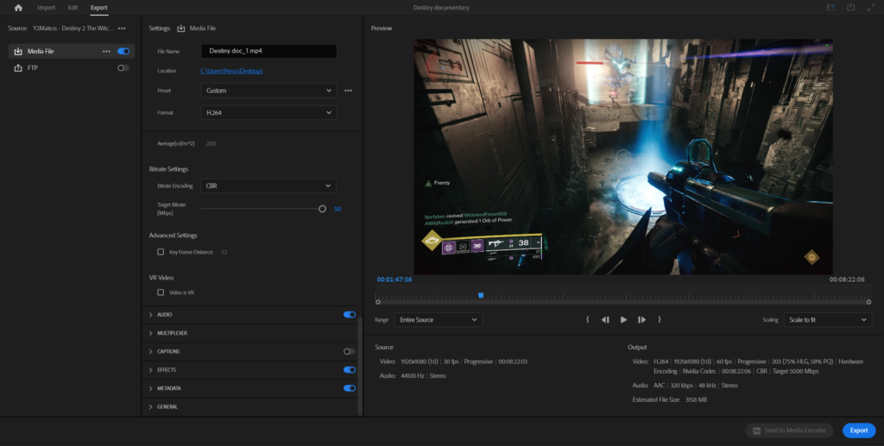The height and width of the screenshot is (446, 884).
Task: Open Preset more options ellipsis
Action: [349, 91]
